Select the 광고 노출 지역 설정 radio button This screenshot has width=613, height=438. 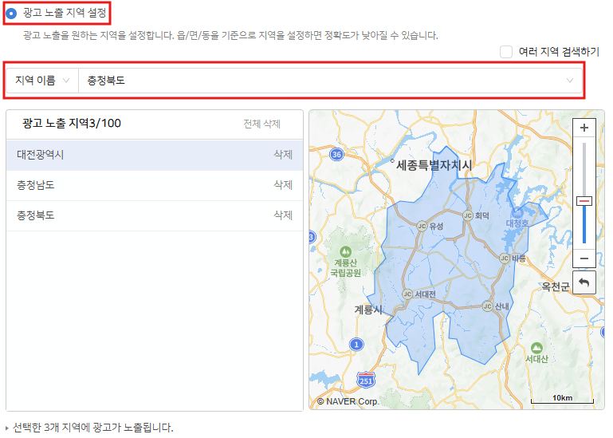point(11,14)
